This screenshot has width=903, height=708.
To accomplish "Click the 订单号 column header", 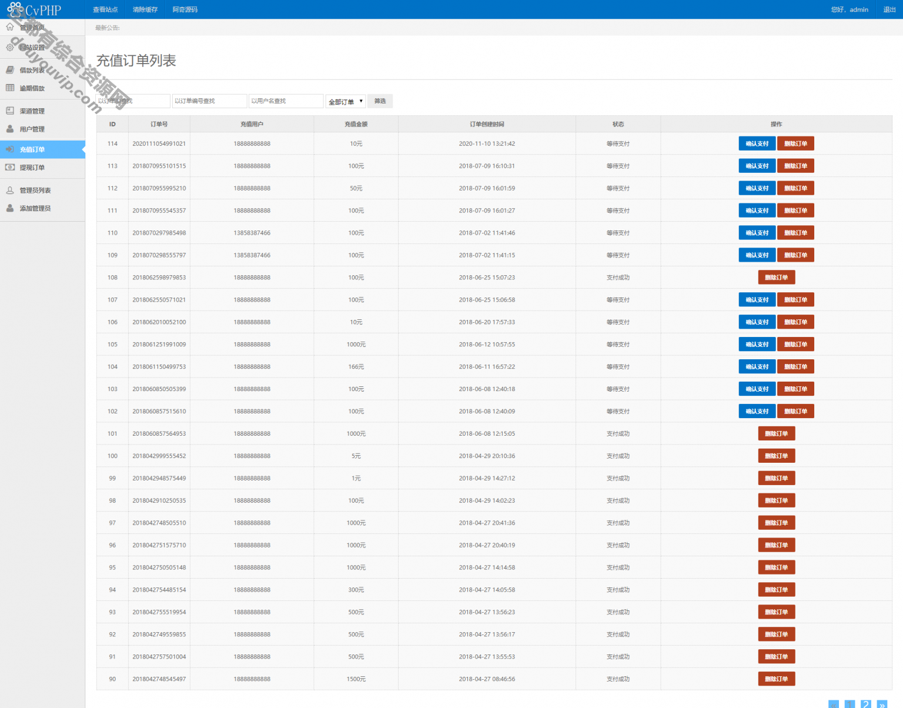I will pyautogui.click(x=159, y=124).
